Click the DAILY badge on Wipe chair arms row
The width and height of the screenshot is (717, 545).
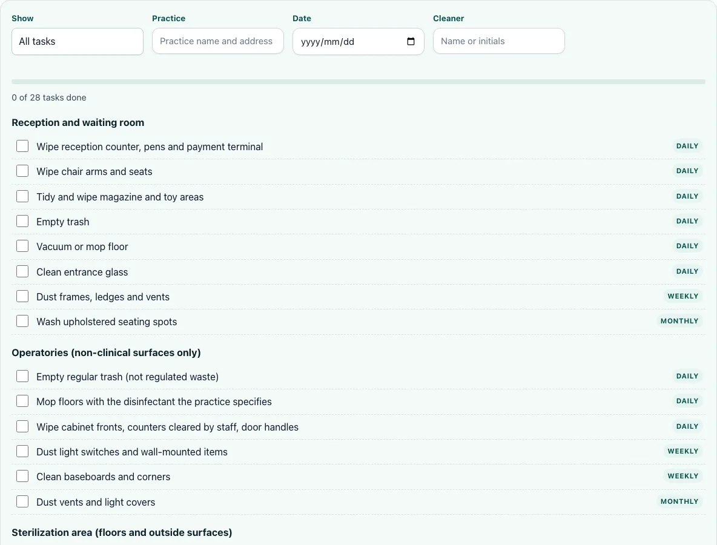coord(687,171)
